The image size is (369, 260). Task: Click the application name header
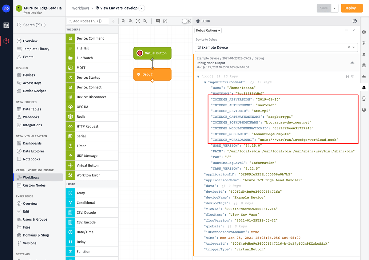44,8
